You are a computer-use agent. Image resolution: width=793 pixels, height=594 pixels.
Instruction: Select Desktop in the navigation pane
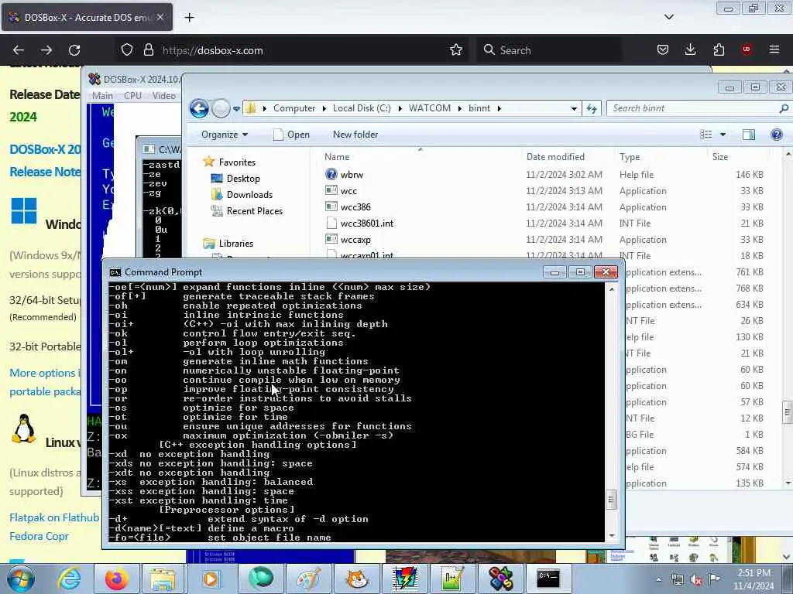(235, 179)
